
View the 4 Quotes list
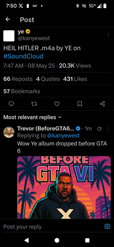pos(48,79)
